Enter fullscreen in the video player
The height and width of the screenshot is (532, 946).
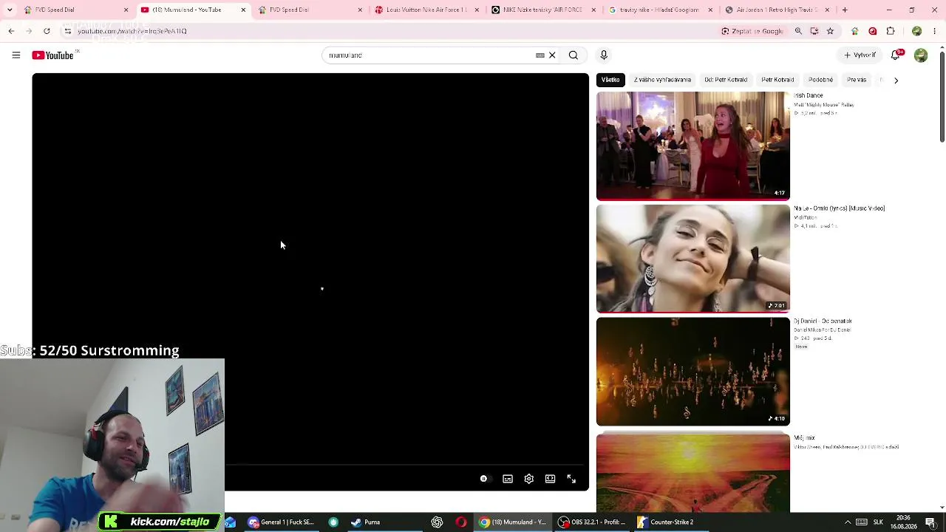click(x=571, y=479)
